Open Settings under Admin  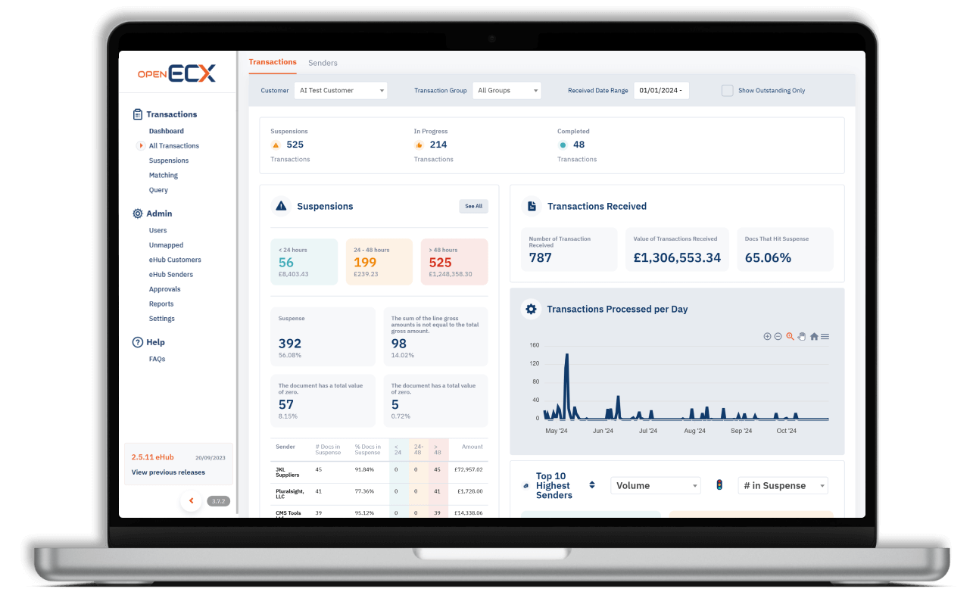coord(162,319)
